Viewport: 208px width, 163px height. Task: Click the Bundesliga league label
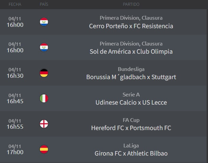(x=131, y=69)
